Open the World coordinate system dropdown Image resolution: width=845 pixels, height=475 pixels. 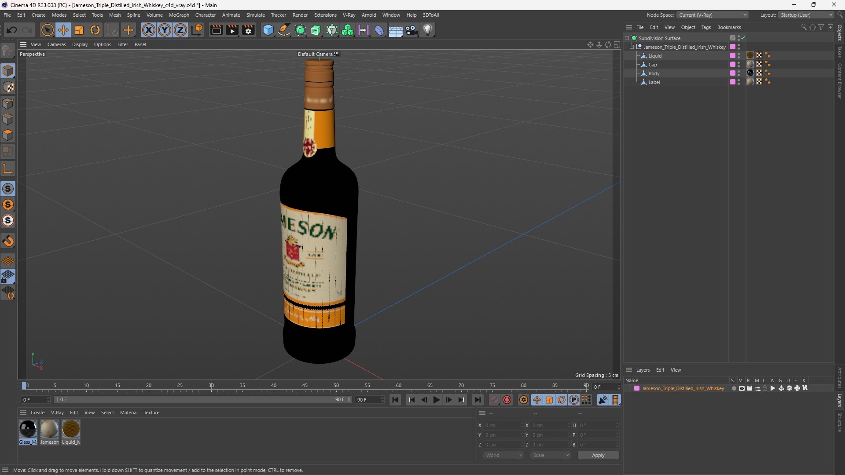503,455
